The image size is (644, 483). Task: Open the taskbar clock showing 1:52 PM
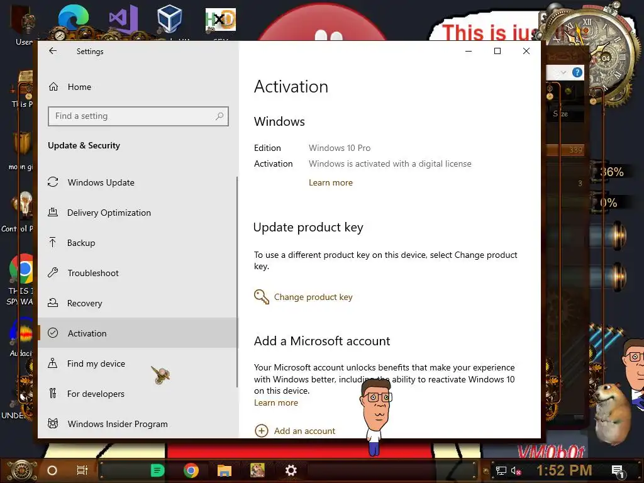(564, 470)
